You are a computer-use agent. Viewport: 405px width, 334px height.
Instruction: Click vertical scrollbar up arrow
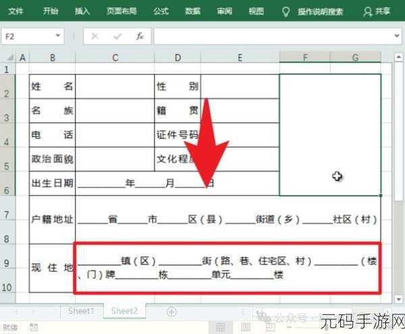click(398, 57)
